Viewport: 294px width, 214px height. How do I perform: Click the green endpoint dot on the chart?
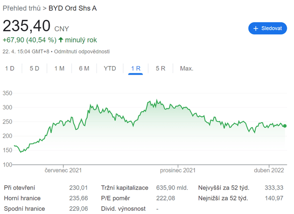[x=285, y=126]
